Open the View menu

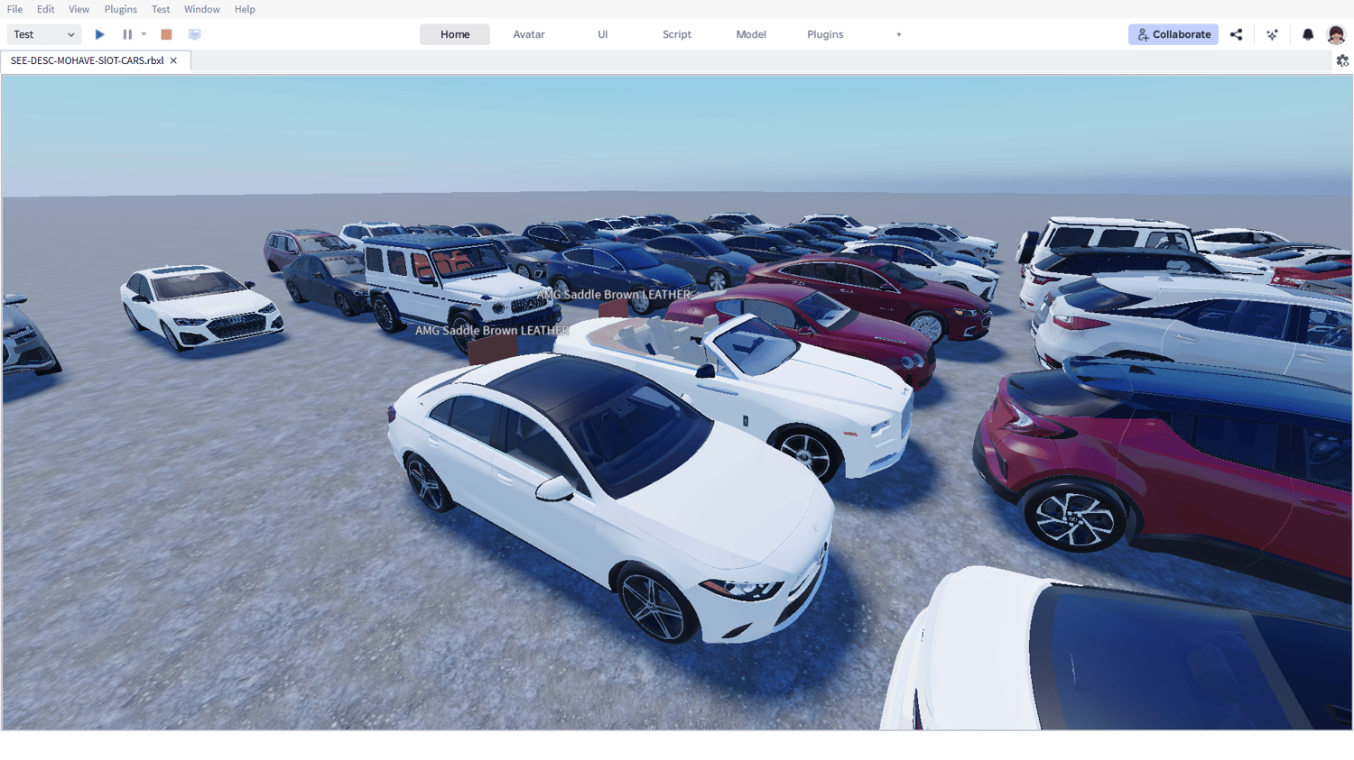click(79, 9)
